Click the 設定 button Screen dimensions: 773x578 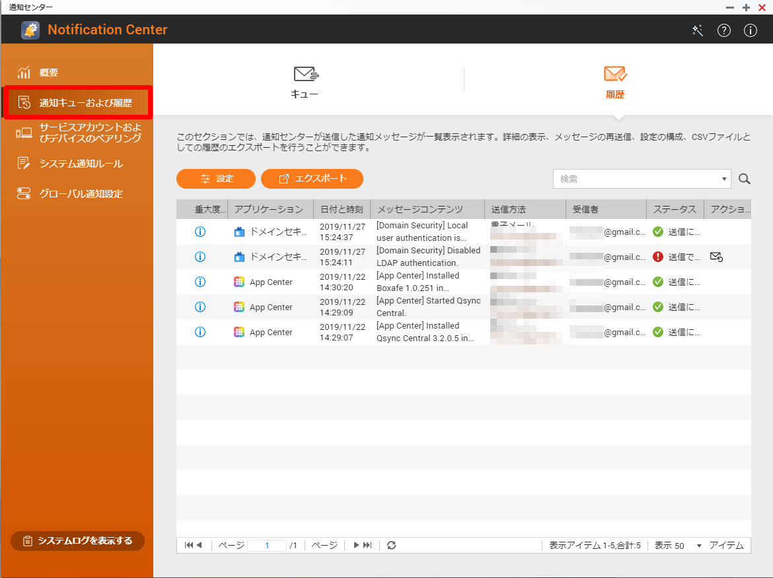point(216,179)
